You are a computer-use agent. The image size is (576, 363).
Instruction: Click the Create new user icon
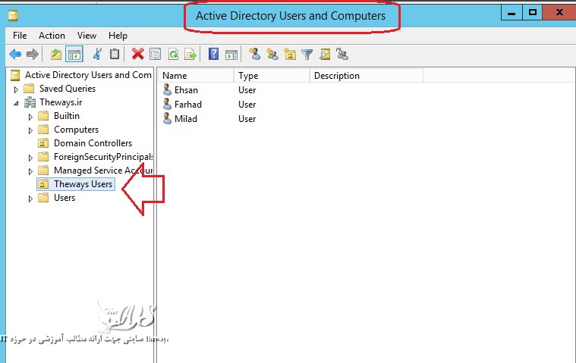[255, 54]
